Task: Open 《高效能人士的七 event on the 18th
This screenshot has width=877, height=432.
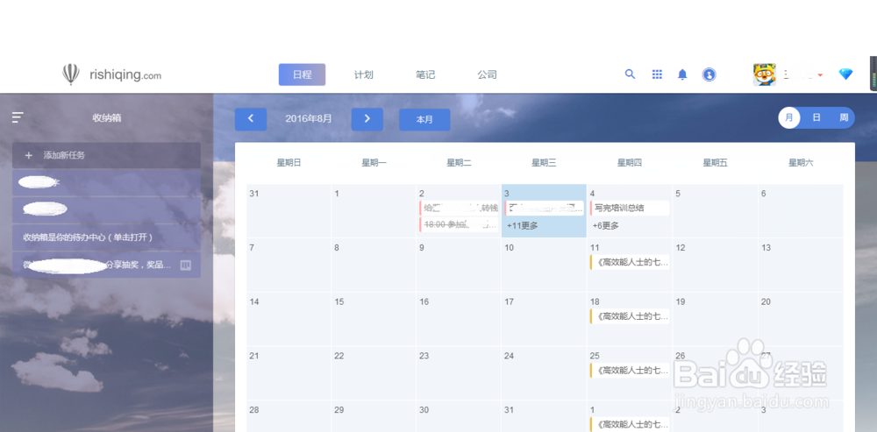Action: click(x=629, y=316)
